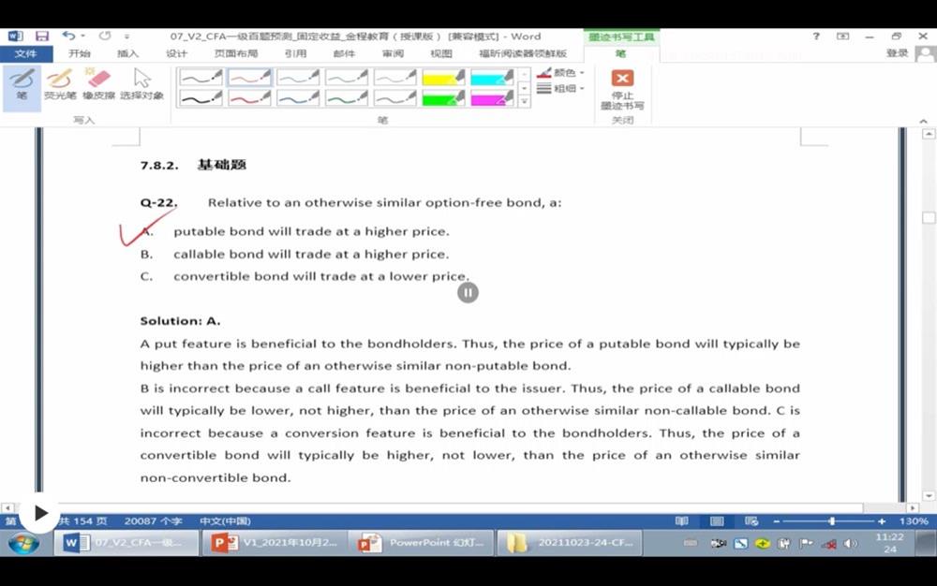Image resolution: width=937 pixels, height=586 pixels.
Task: Click the volume speaker tray icon
Action: [x=851, y=544]
